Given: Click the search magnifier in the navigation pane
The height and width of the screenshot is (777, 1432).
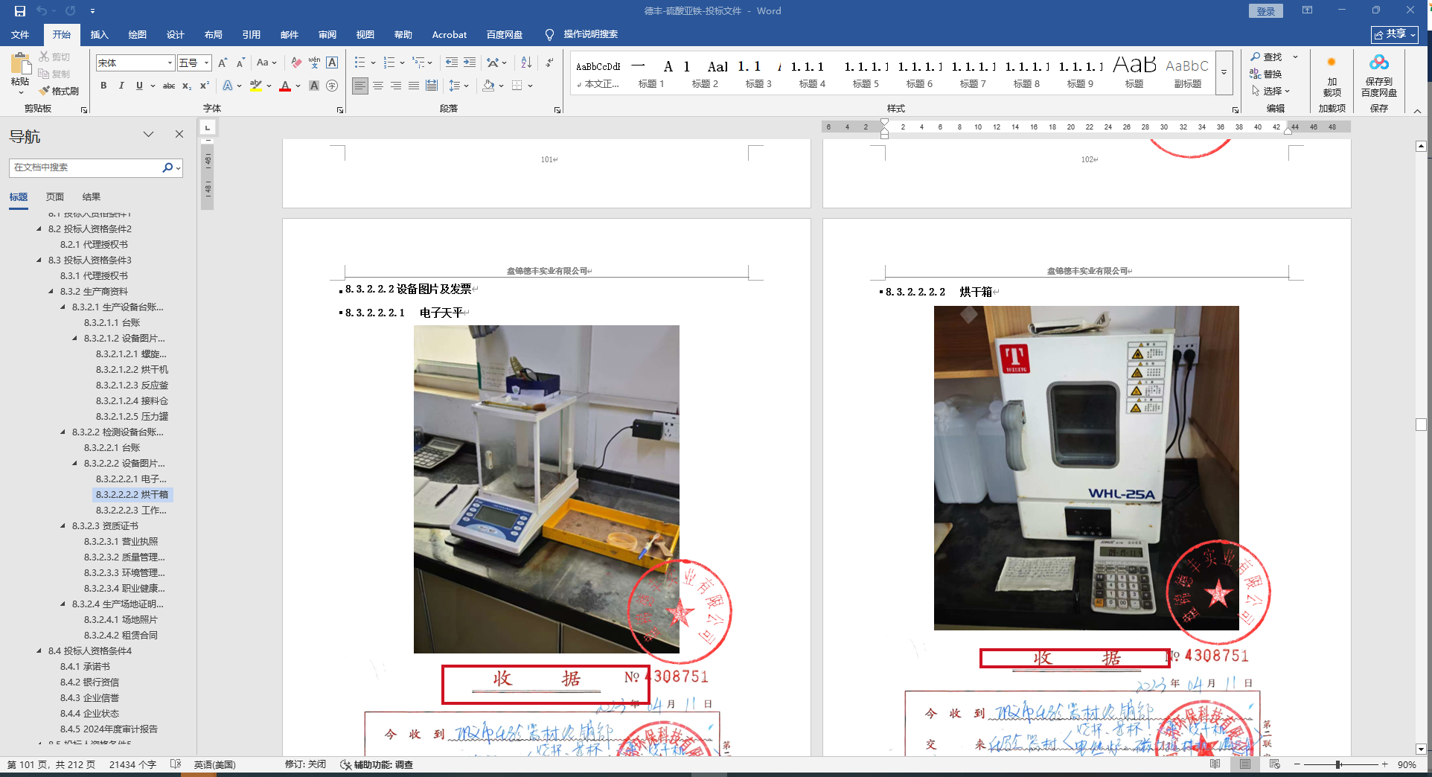Looking at the screenshot, I should [167, 167].
